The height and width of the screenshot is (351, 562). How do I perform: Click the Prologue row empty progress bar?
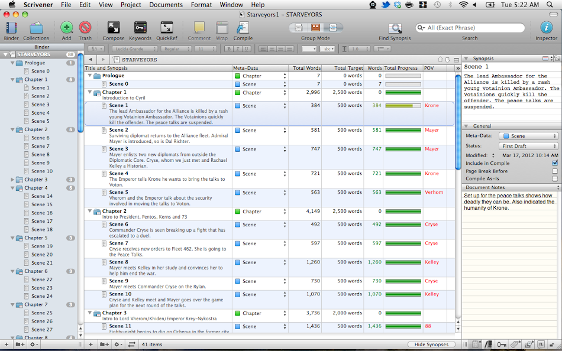[x=403, y=76]
